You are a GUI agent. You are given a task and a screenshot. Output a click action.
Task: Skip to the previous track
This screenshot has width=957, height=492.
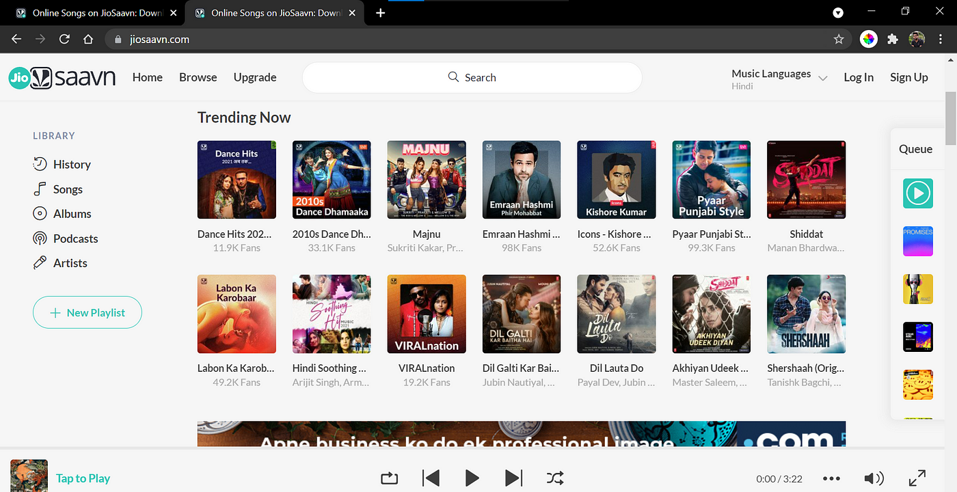point(431,478)
